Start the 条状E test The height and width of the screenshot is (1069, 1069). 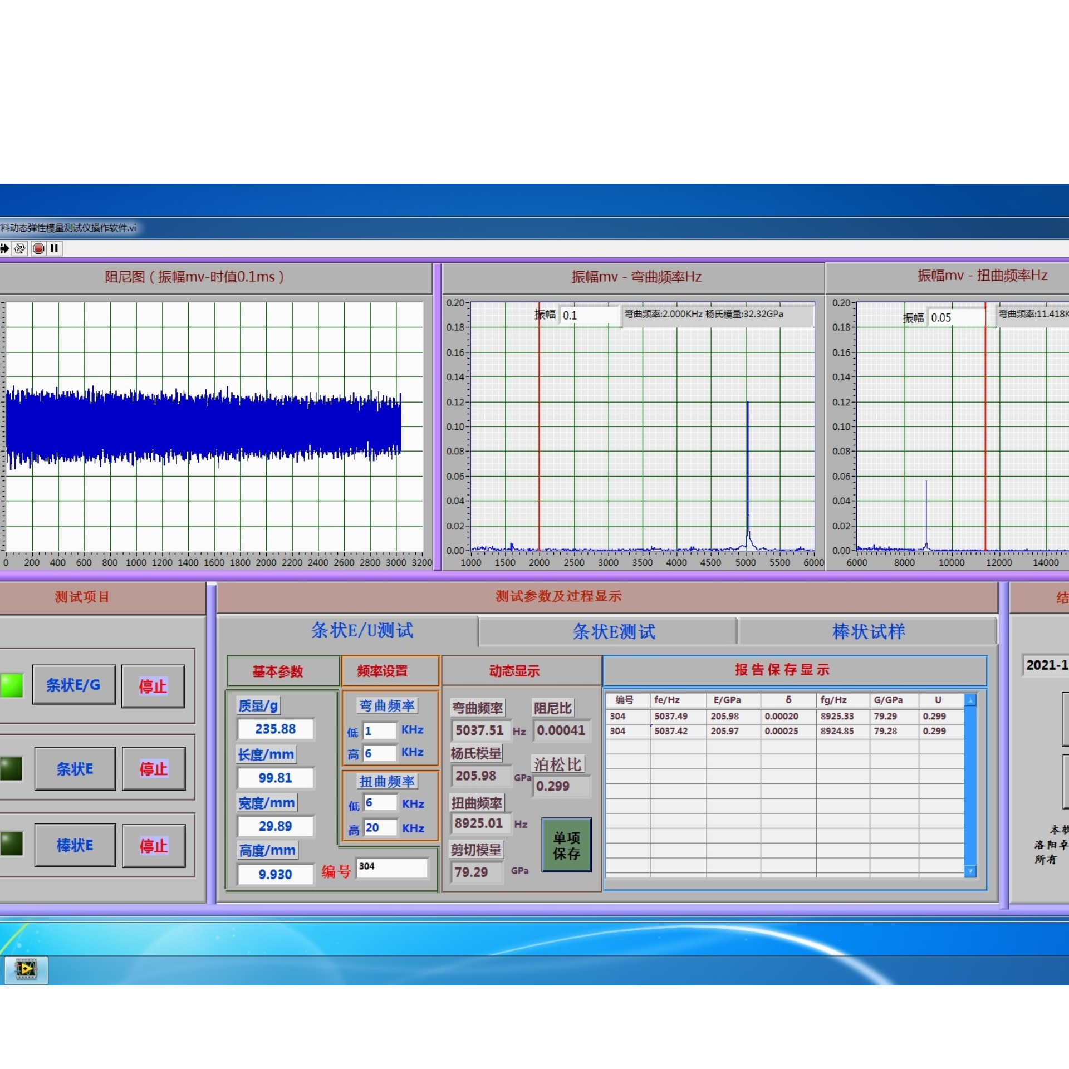coord(75,769)
